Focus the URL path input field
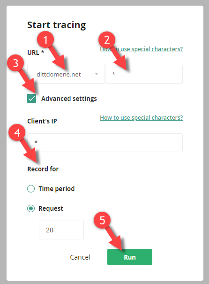209x284 pixels. coord(144,74)
